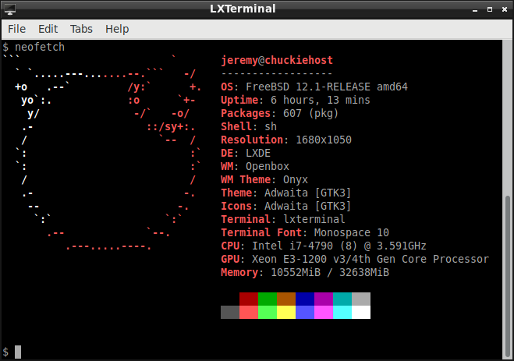Click the "Icons: Adwaita [GTK3]" line

pos(285,206)
